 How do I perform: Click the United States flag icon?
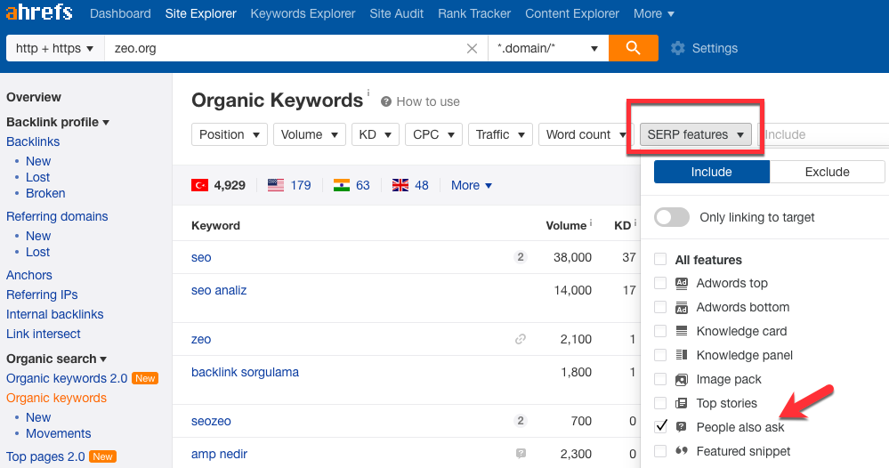(276, 185)
